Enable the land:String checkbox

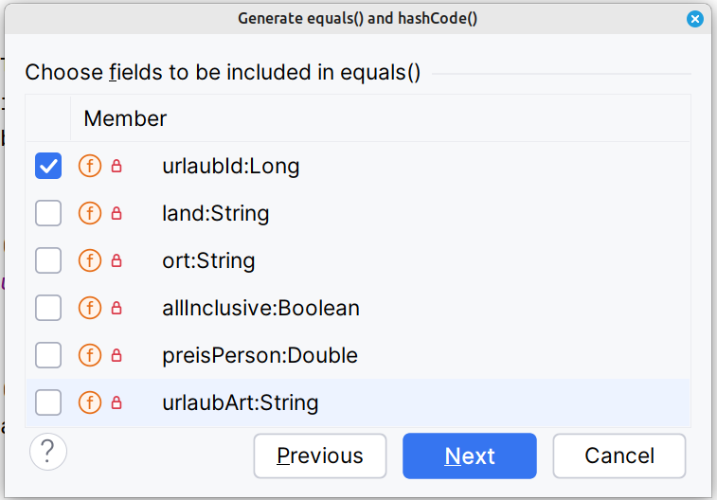[x=48, y=214]
